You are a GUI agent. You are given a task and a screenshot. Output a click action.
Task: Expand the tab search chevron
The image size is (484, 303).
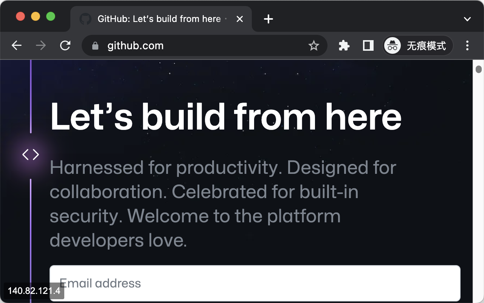(x=467, y=19)
